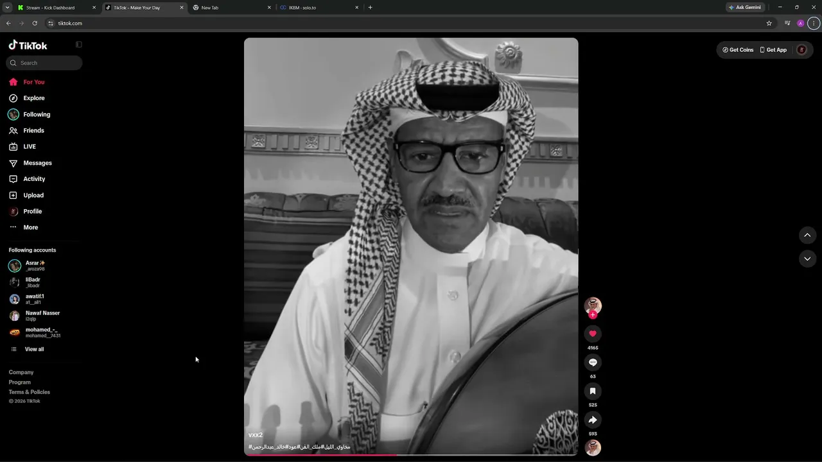Open the creator's avatar beside the video
The width and height of the screenshot is (822, 462).
pos(593,305)
